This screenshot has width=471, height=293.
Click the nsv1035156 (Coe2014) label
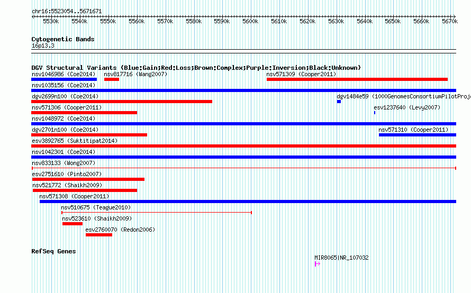64,85
